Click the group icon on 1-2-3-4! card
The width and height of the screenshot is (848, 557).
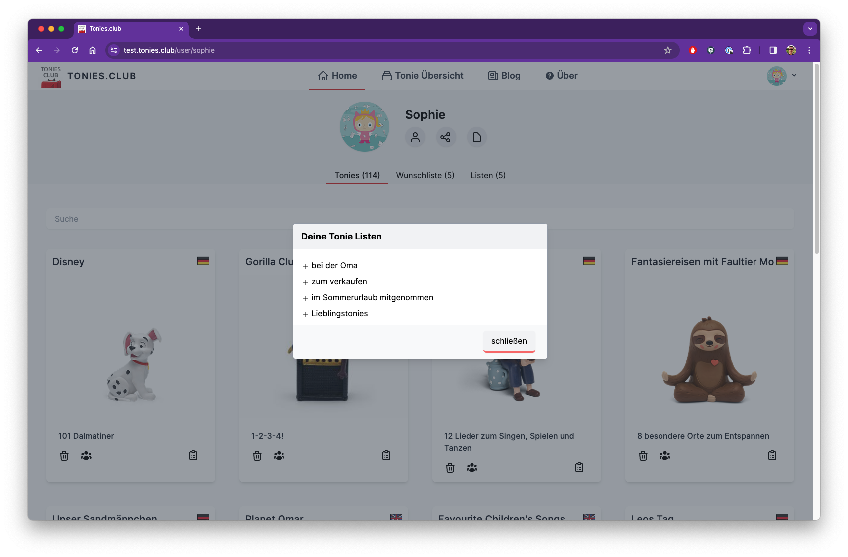tap(279, 456)
